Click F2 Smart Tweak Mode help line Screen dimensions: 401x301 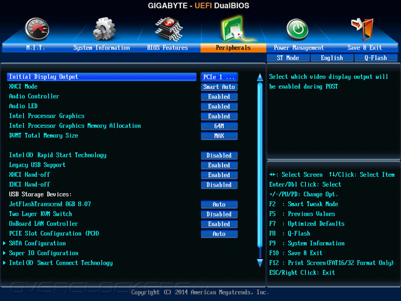[x=304, y=204]
